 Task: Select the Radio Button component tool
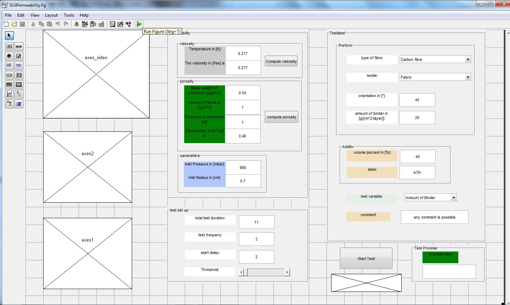pos(9,56)
